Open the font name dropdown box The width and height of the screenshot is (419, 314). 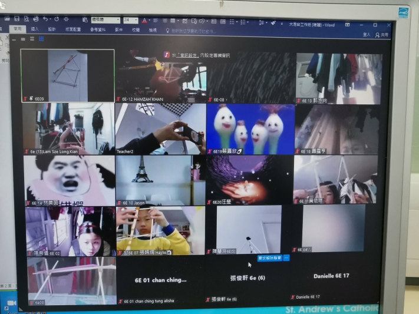(105, 20)
